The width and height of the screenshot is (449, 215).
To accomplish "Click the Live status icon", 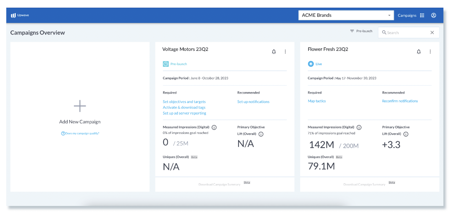I will pos(311,64).
